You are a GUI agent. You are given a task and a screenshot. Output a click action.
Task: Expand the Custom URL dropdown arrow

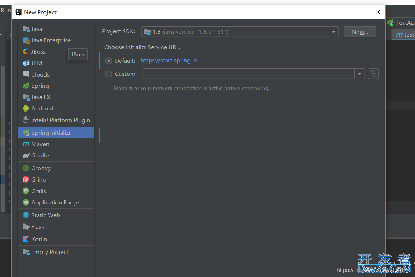(x=360, y=74)
